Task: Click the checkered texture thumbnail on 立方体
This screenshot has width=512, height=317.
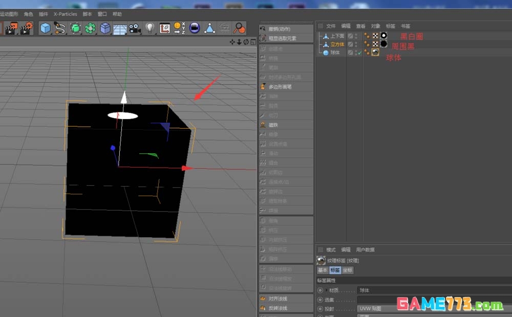Action: coord(375,44)
